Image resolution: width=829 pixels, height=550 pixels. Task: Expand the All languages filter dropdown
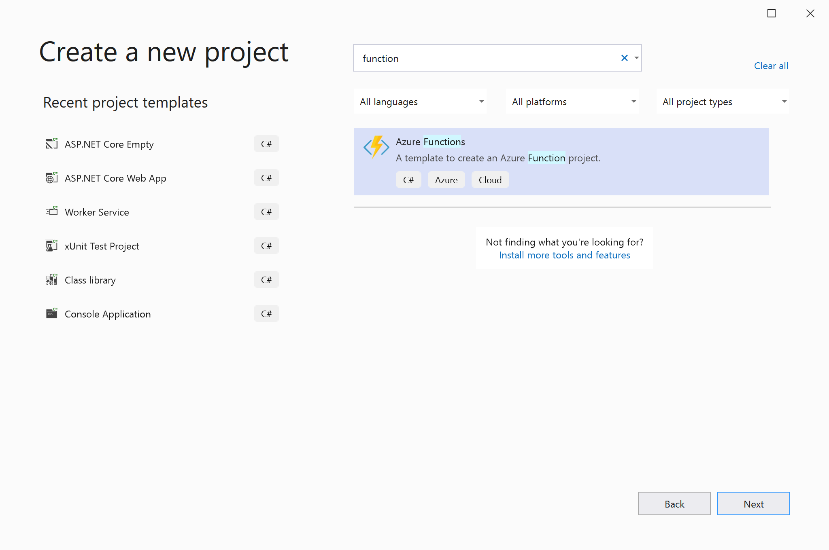coord(420,102)
